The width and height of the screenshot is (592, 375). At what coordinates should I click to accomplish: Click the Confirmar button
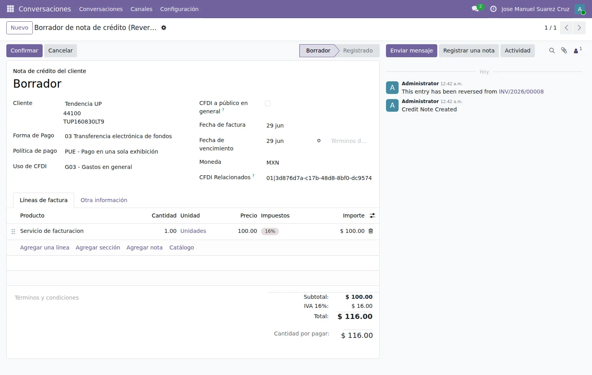click(x=24, y=51)
